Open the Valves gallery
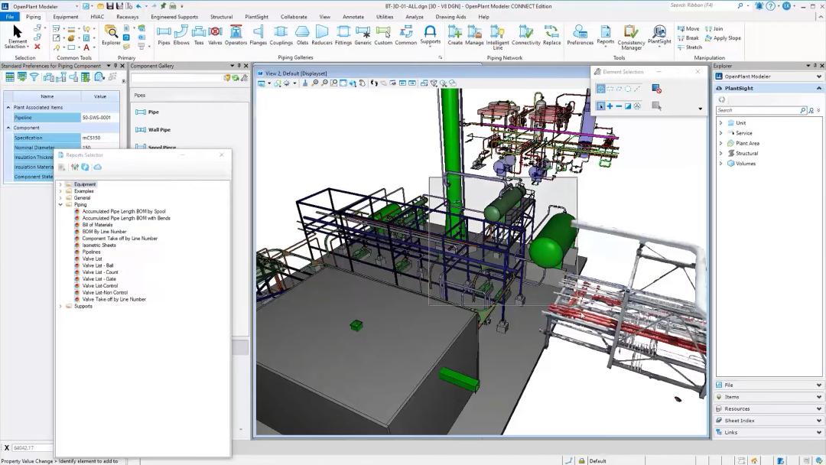Image resolution: width=826 pixels, height=465 pixels. point(215,35)
